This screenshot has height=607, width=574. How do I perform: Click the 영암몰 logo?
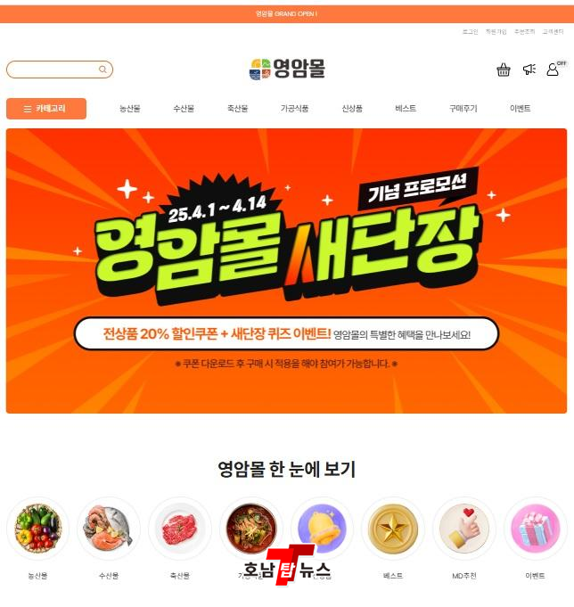tap(287, 70)
